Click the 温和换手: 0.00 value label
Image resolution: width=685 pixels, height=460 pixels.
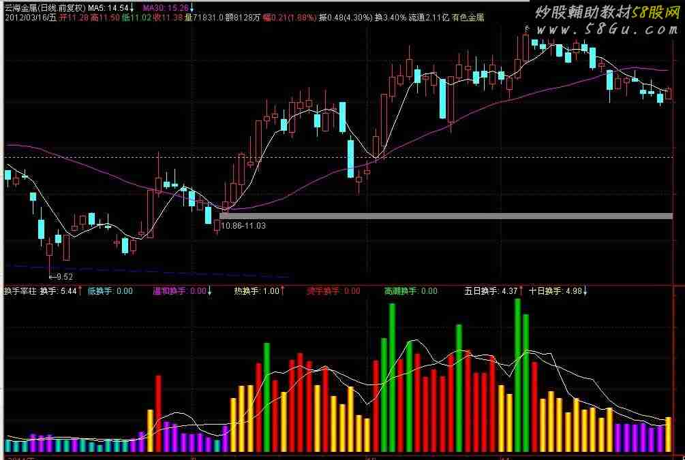(179, 291)
